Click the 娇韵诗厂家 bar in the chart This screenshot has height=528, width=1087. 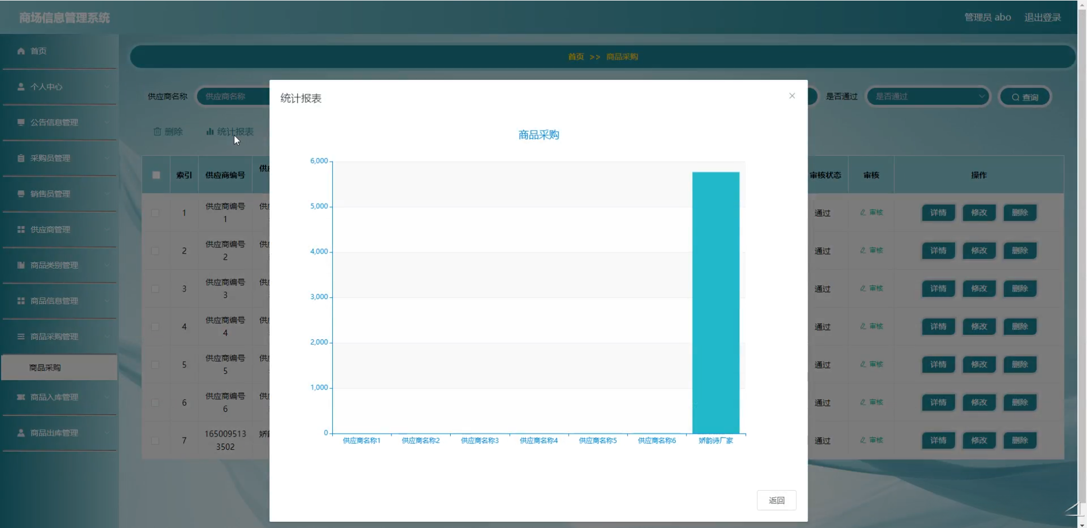point(716,303)
